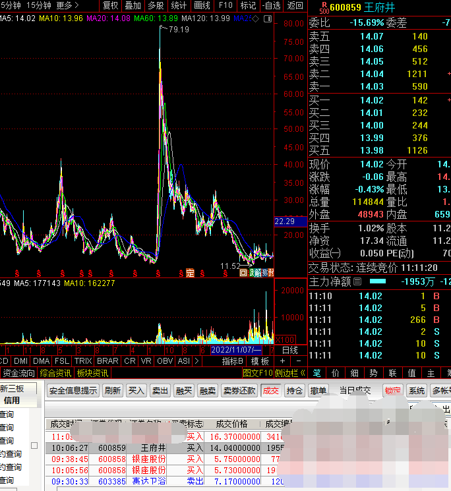Image resolution: width=451 pixels, height=491 pixels.
Task: Open the 持仓 positions view
Action: 294,390
